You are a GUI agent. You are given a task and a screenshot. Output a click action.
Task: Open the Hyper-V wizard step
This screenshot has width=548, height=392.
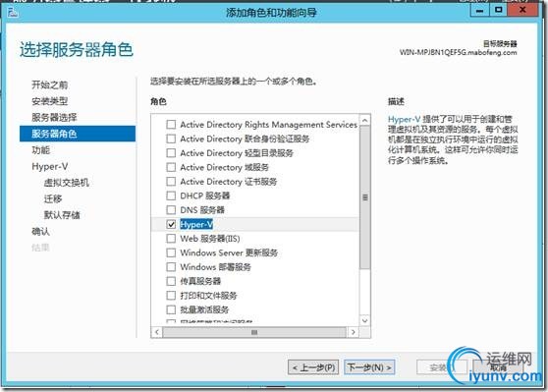pos(50,166)
